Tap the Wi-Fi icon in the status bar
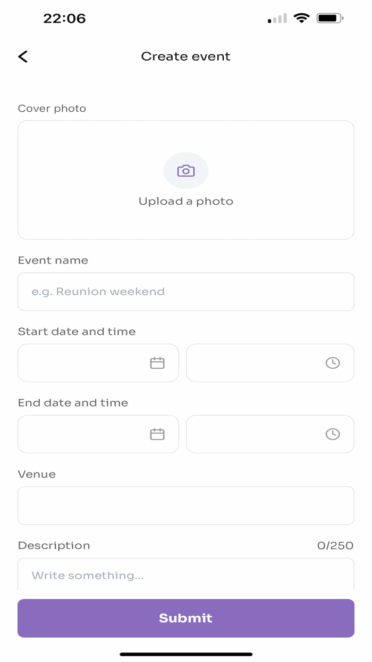Screen dimensions: 372x662 point(302,18)
